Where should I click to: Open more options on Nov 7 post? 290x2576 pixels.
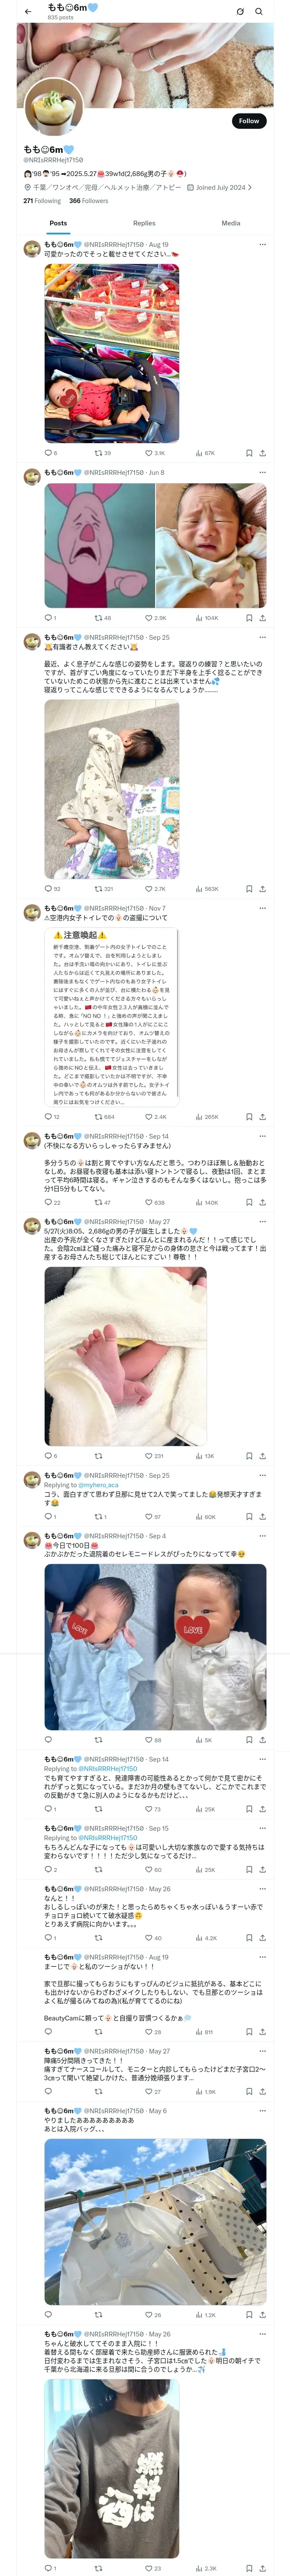tap(262, 908)
